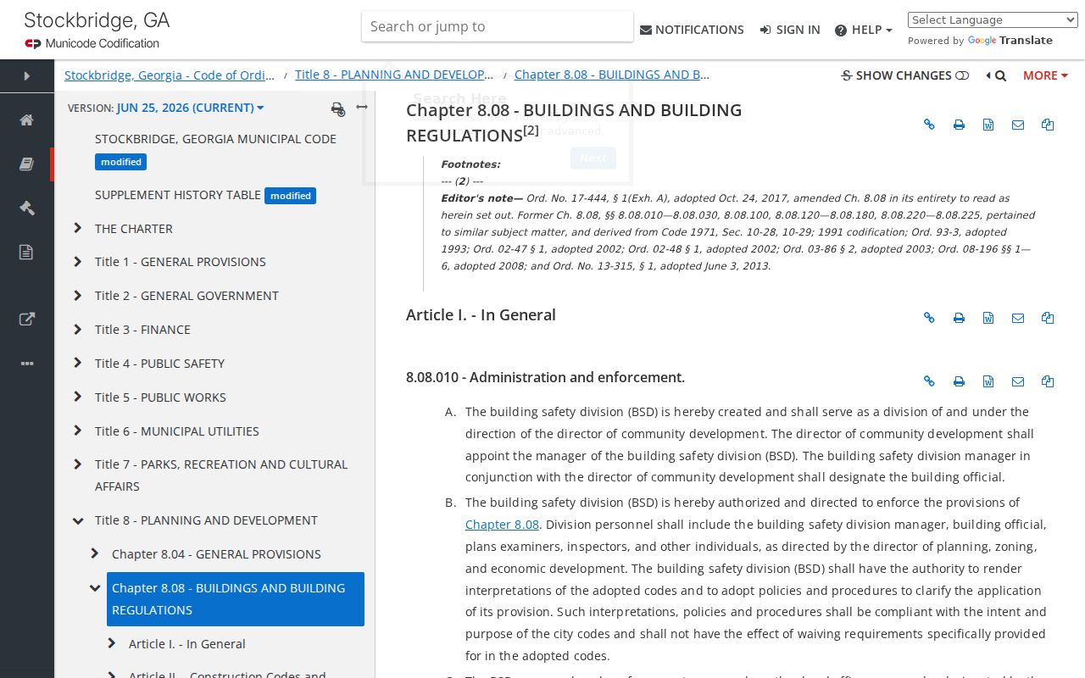Expand Chapter 8.04 - GENERAL PROVISIONS
Screen dimensions: 1085x678
point(94,554)
